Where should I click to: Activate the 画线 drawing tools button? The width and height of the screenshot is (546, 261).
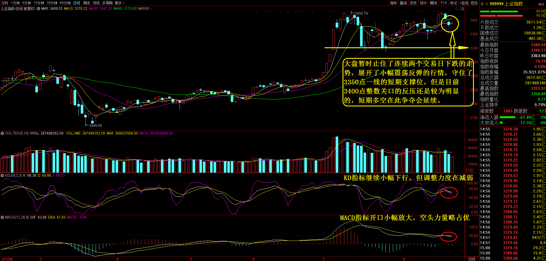pyautogui.click(x=433, y=3)
